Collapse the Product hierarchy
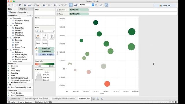Viewport: 185px width, 104px height. [8, 50]
